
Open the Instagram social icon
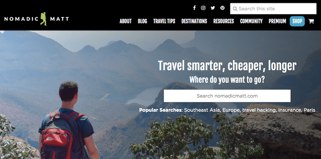pyautogui.click(x=203, y=8)
